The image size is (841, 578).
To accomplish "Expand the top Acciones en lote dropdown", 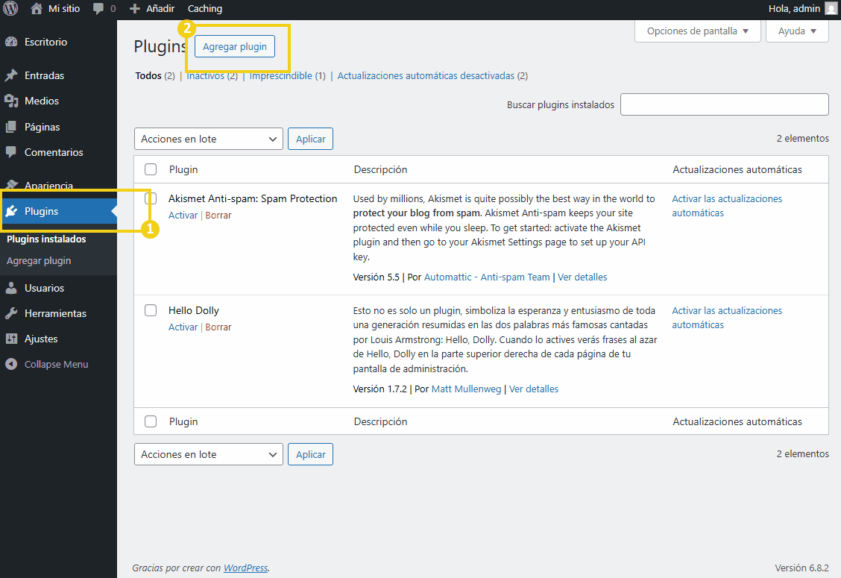I will pos(209,139).
